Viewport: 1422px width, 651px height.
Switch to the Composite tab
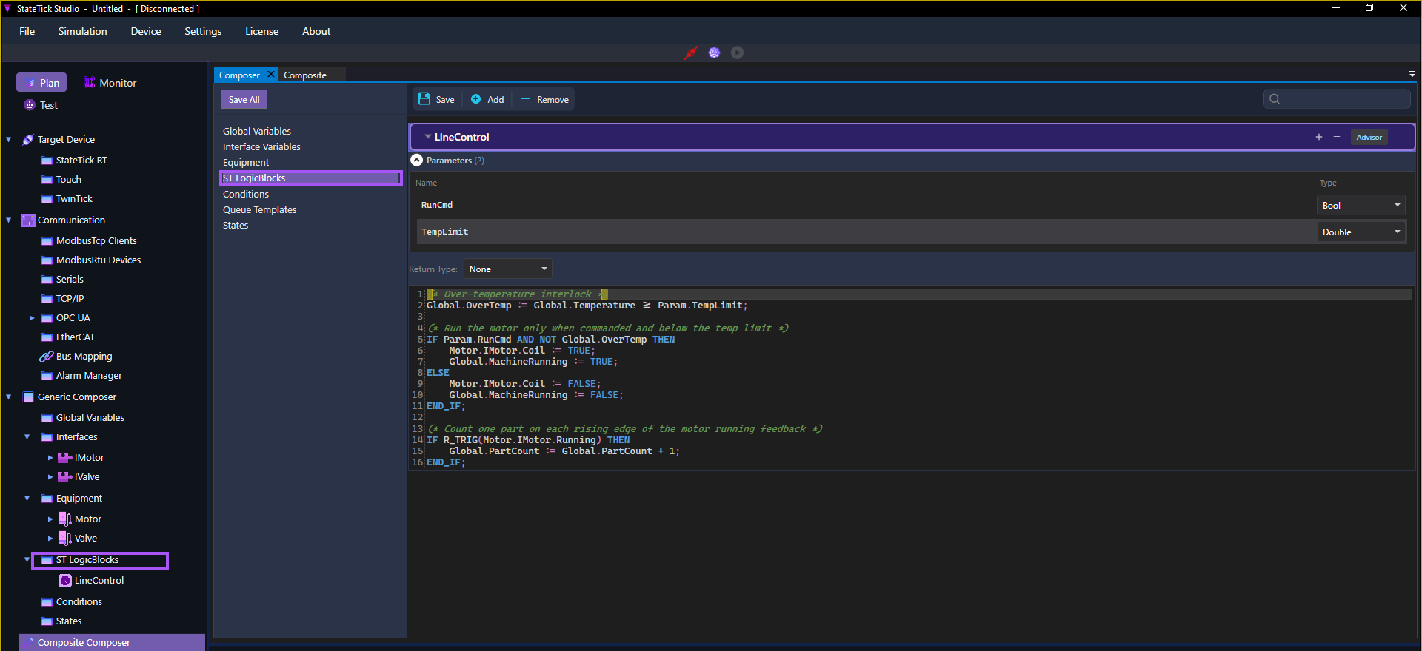305,75
